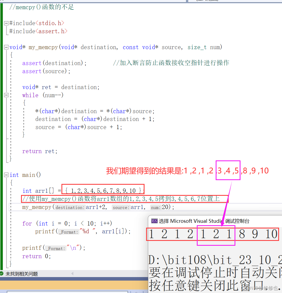Collapse the while loop fold marker

point(6,95)
